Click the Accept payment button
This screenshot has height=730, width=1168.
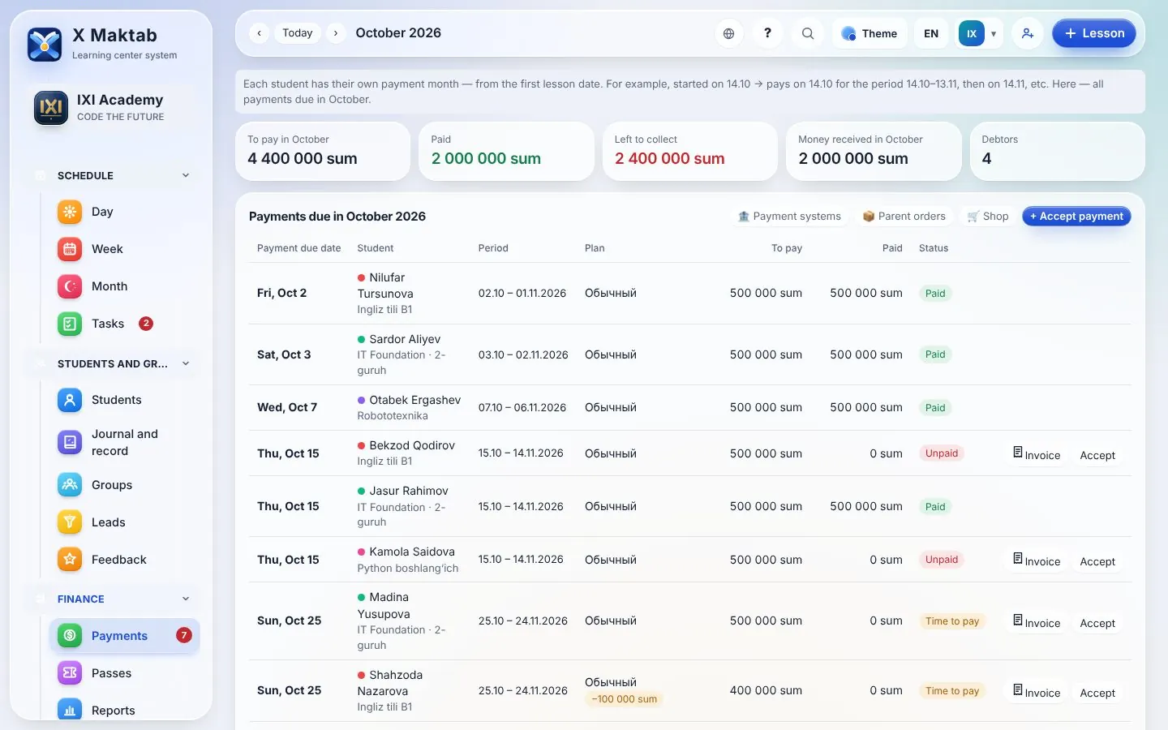tap(1076, 217)
